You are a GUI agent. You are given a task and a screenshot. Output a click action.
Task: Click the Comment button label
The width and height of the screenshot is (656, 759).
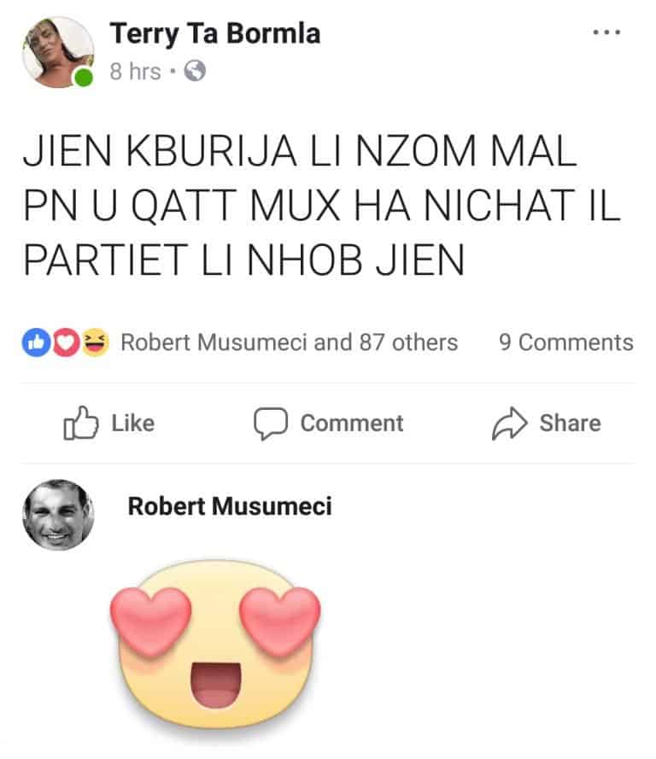352,423
